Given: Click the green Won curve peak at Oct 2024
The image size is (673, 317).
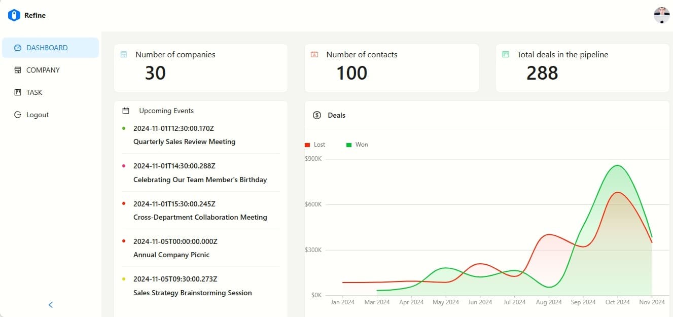Looking at the screenshot, I should (x=617, y=165).
